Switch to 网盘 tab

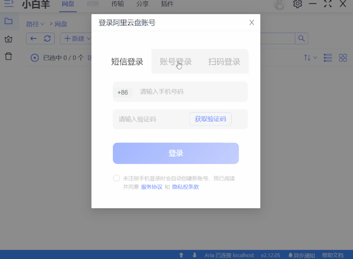click(x=68, y=4)
